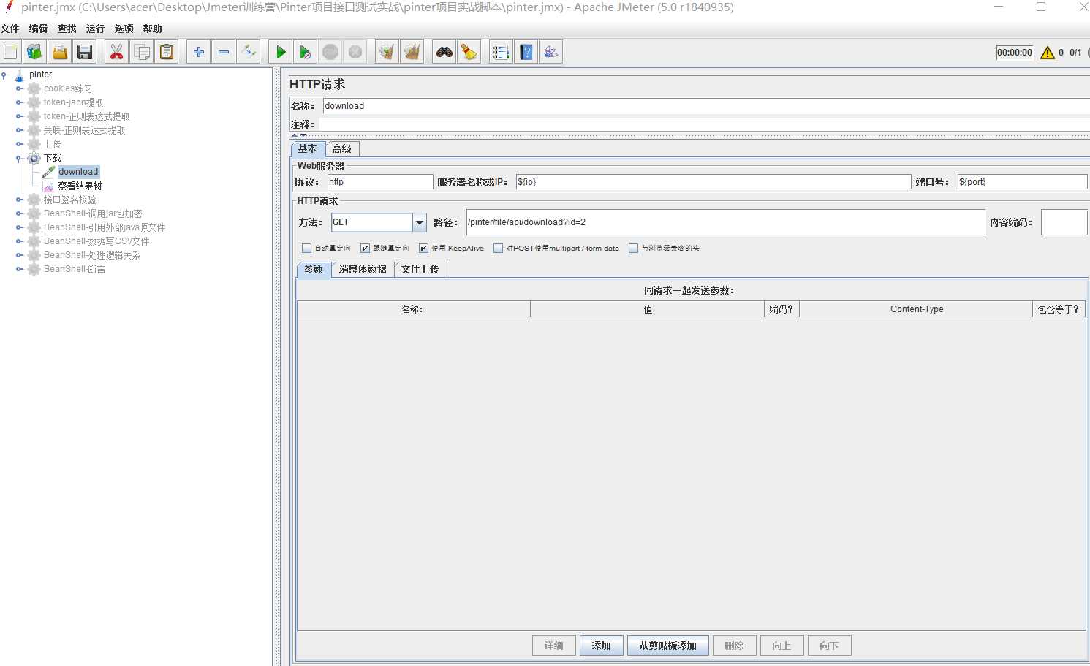Click the 详细 button
The width and height of the screenshot is (1090, 666).
pos(554,646)
